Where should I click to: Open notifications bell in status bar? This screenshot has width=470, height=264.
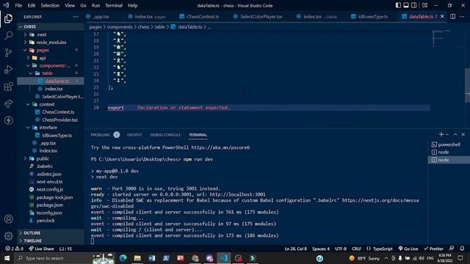point(462,249)
